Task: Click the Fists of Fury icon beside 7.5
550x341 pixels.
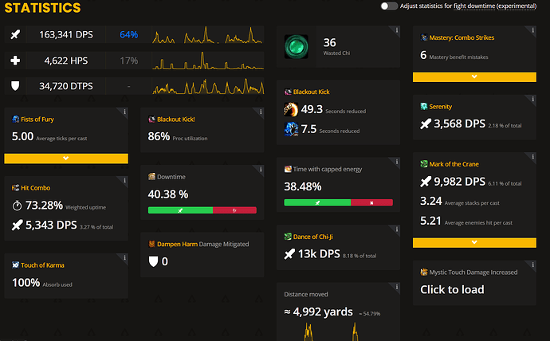Action: click(291, 129)
